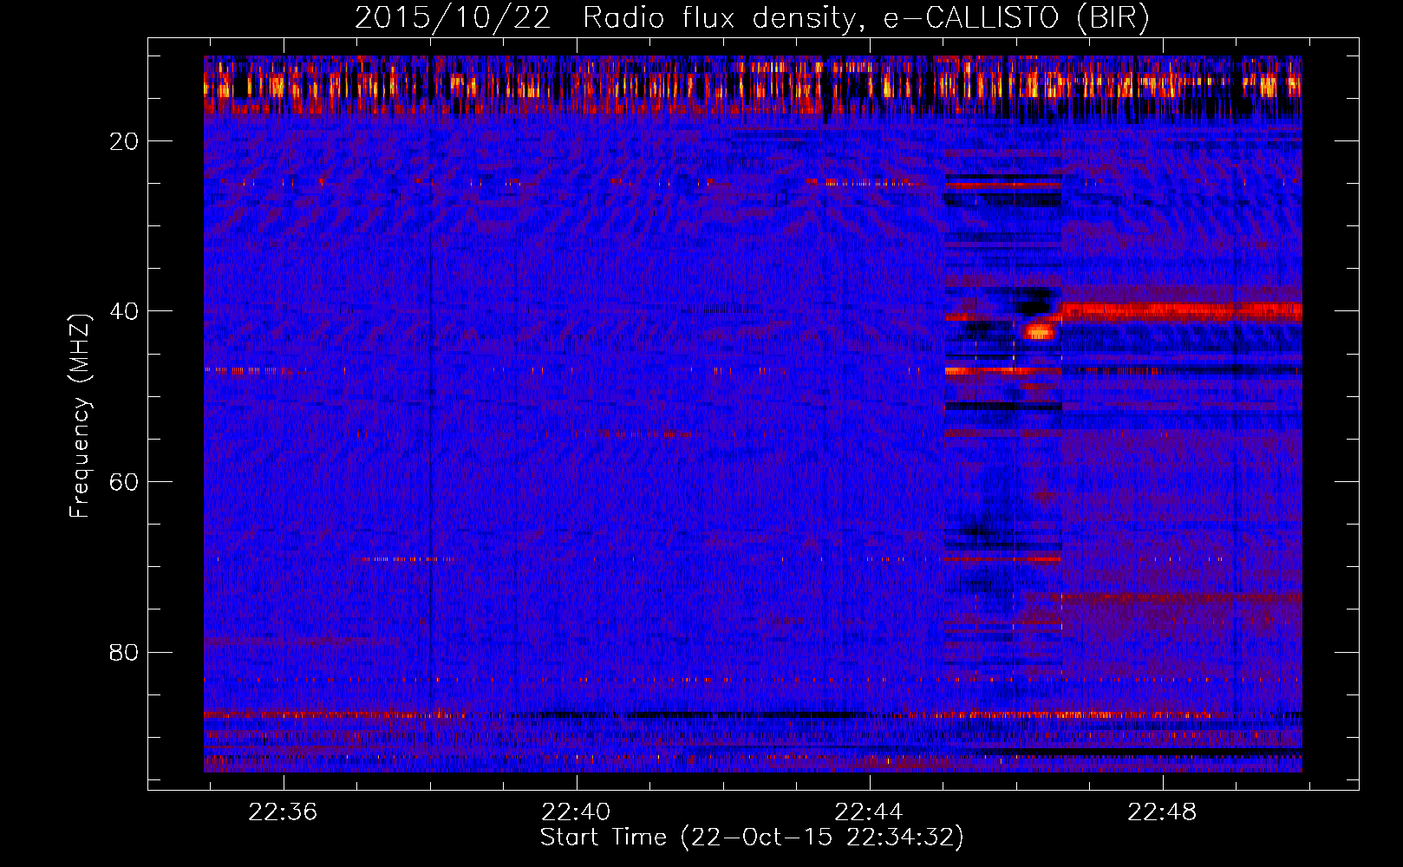This screenshot has width=1403, height=867.
Task: Click the 22:36 time tick label
Action: [x=283, y=812]
